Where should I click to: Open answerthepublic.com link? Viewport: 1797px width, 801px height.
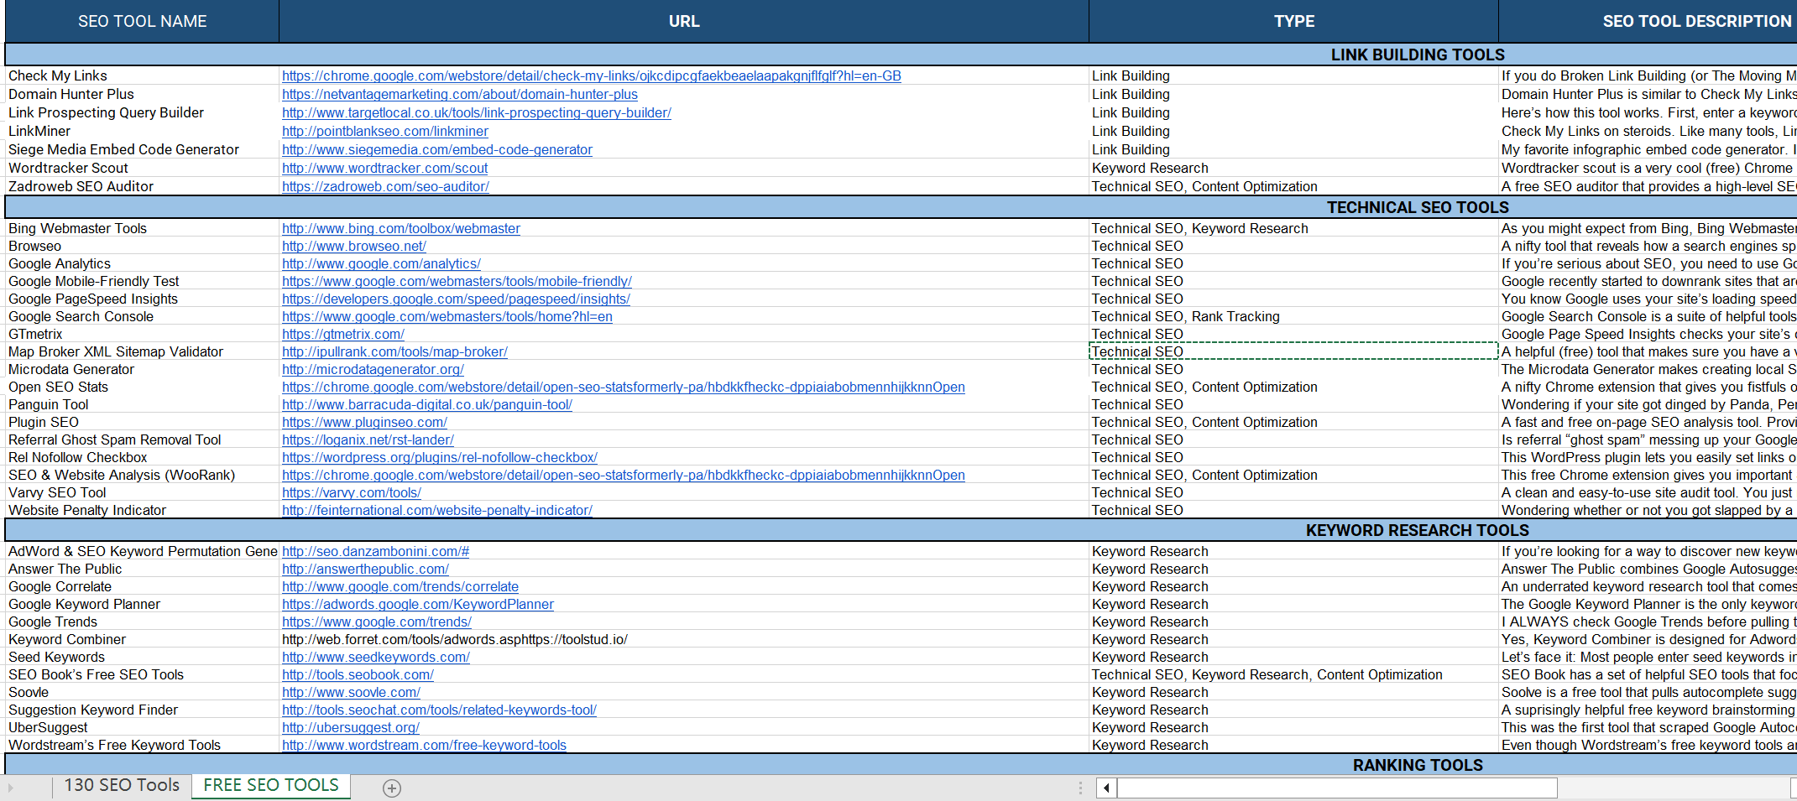[365, 569]
